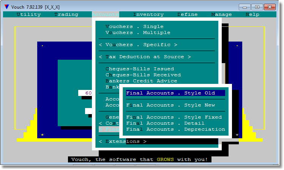Image resolution: width=284 pixels, height=170 pixels.
Task: Open the Manage menu
Action: pos(221,14)
